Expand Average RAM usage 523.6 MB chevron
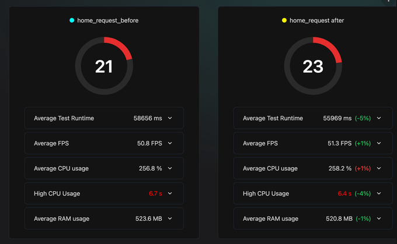The image size is (397, 244). click(x=170, y=218)
